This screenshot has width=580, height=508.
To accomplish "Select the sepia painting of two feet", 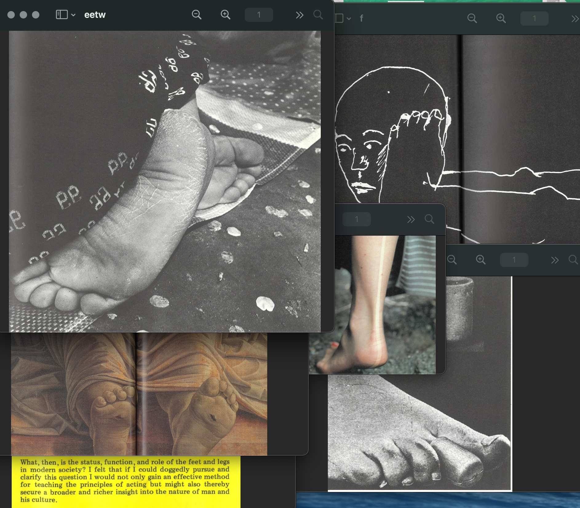I will point(139,394).
